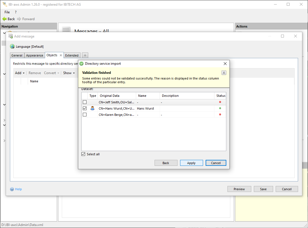The width and height of the screenshot is (308, 228).
Task: Click the globe icon beside Language [Default]
Action: (12, 47)
